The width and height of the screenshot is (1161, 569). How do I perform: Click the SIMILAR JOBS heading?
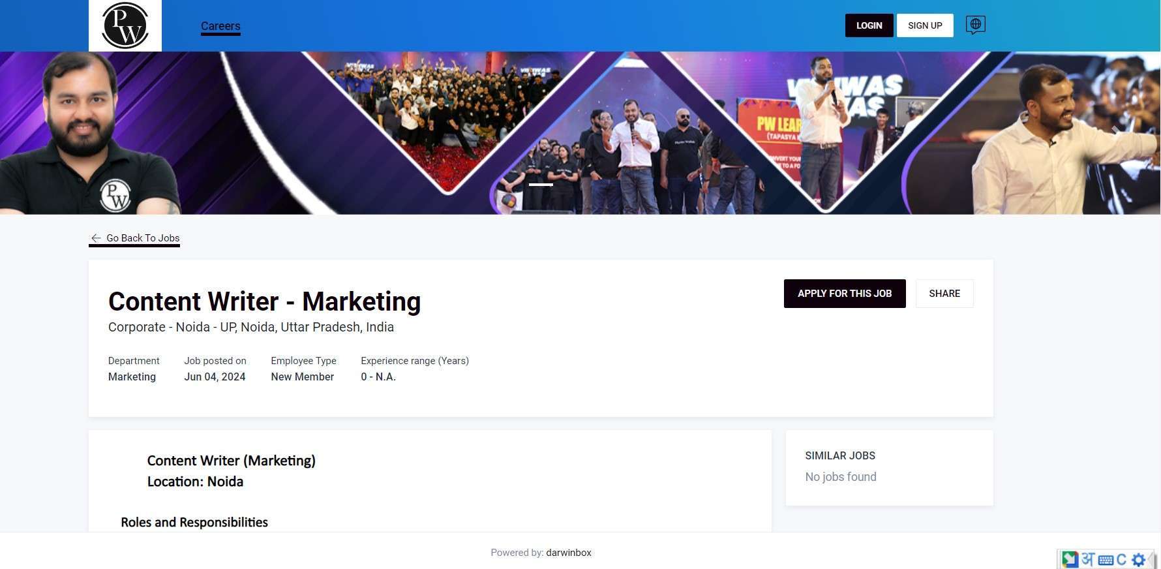(839, 455)
